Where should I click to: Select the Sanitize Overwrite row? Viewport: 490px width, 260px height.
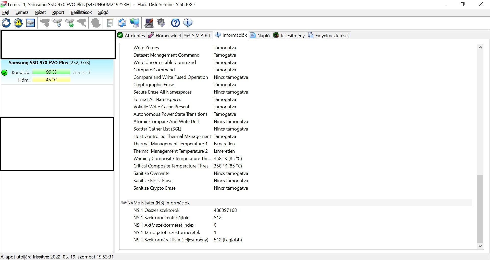(296, 173)
